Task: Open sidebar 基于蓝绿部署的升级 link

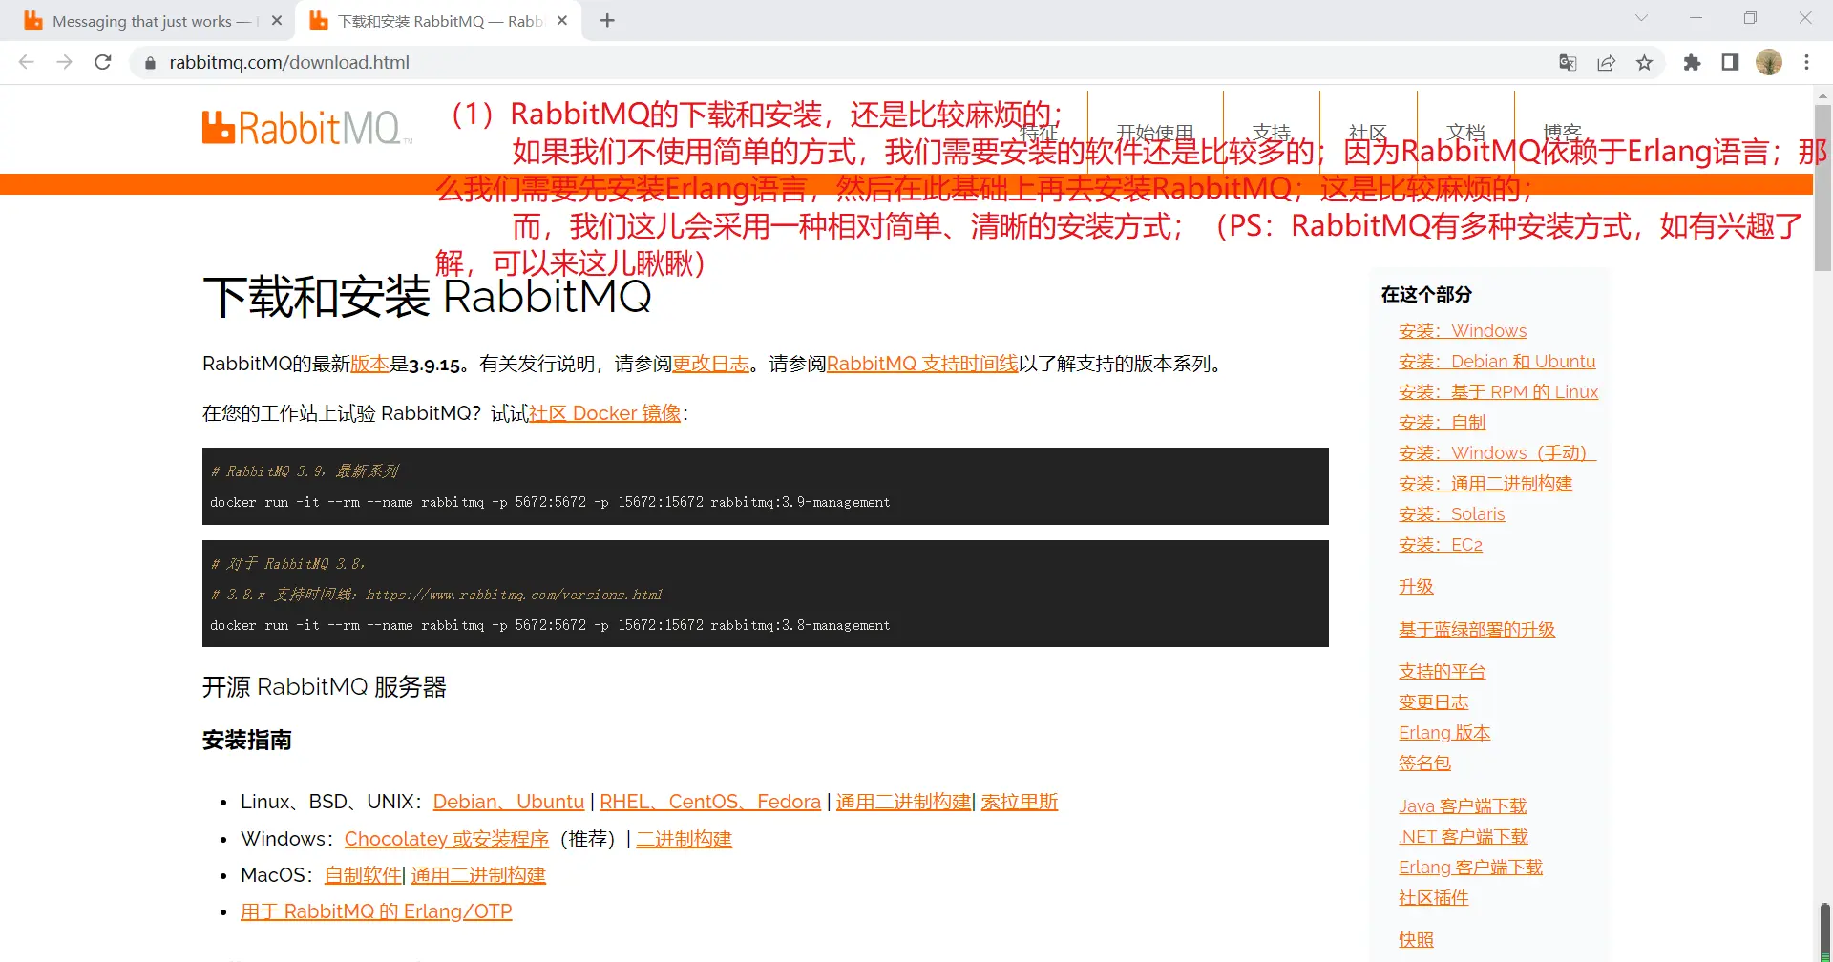Action: (1477, 630)
